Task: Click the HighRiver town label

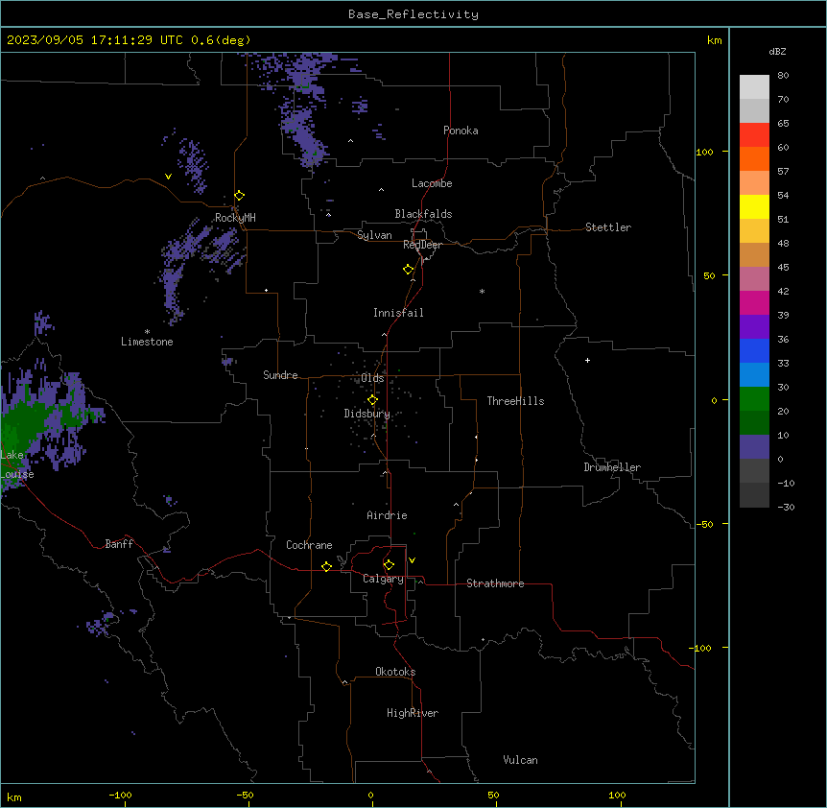Action: tap(413, 713)
